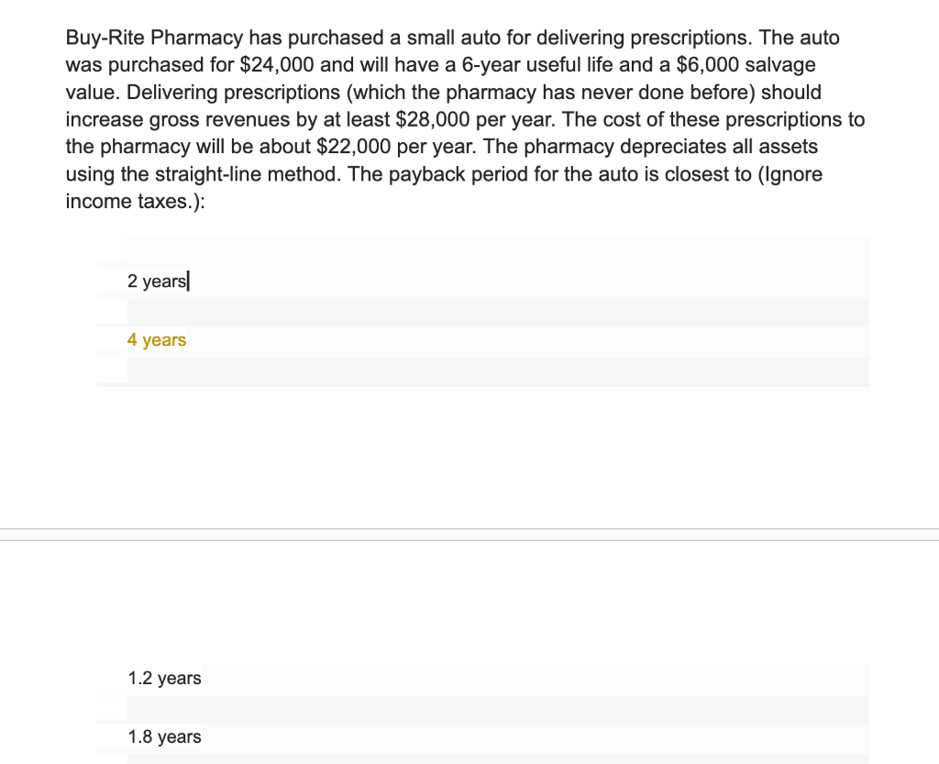This screenshot has width=939, height=764.
Task: Click the Buy-Rite Pharmacy question text
Action: point(458,119)
